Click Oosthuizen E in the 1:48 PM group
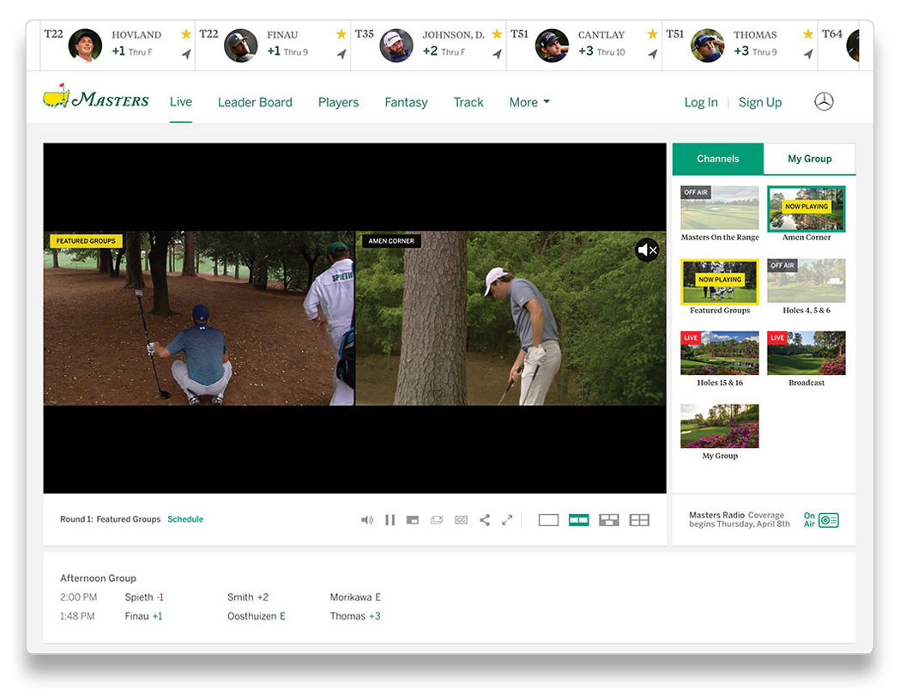The image size is (900, 696). (256, 616)
